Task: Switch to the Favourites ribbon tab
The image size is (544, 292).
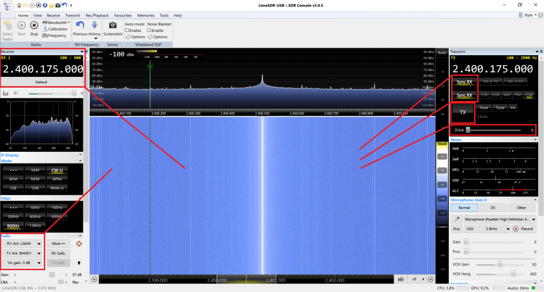Action: click(123, 15)
